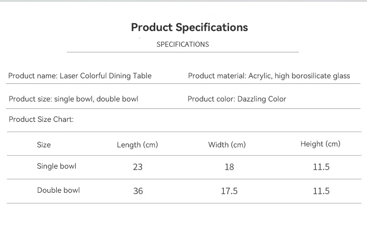Click the Product size single bowl, double bowl text
Screen dimensions: 367x234
click(x=73, y=99)
